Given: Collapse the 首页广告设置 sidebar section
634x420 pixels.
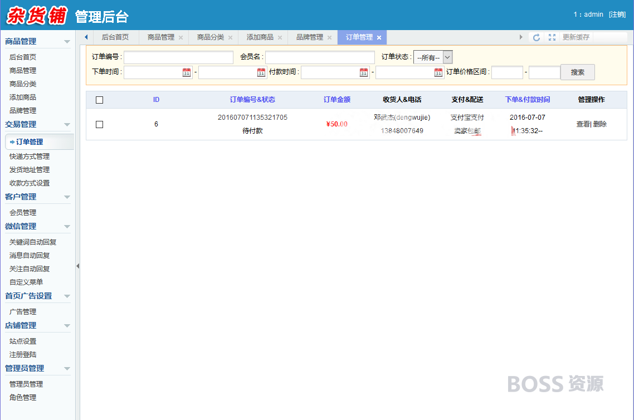Looking at the screenshot, I should pos(67,296).
